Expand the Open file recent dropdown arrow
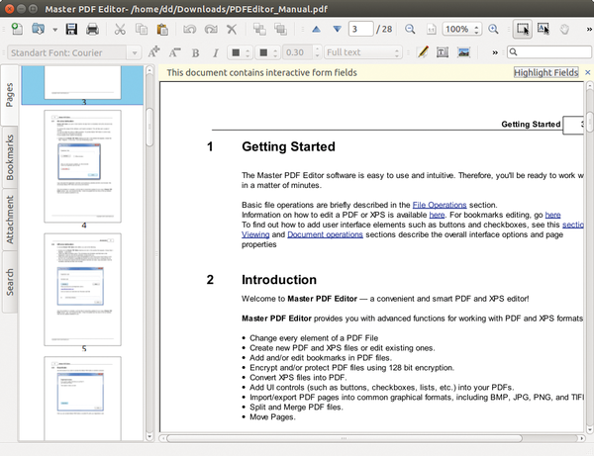The width and height of the screenshot is (594, 456). point(54,30)
